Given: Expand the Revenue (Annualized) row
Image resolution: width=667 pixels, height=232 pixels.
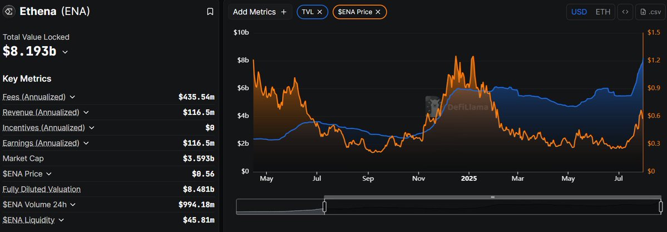Looking at the screenshot, I should click(x=86, y=113).
